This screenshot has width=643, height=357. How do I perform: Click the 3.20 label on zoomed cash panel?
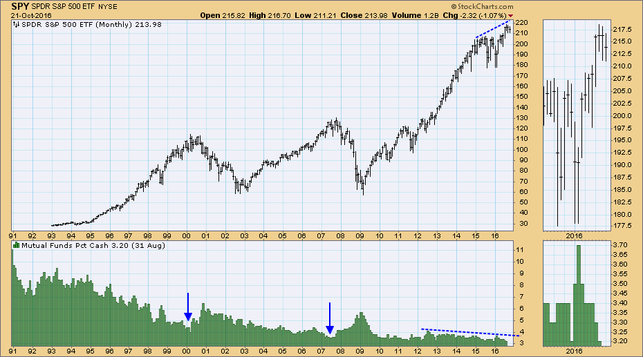click(x=620, y=341)
